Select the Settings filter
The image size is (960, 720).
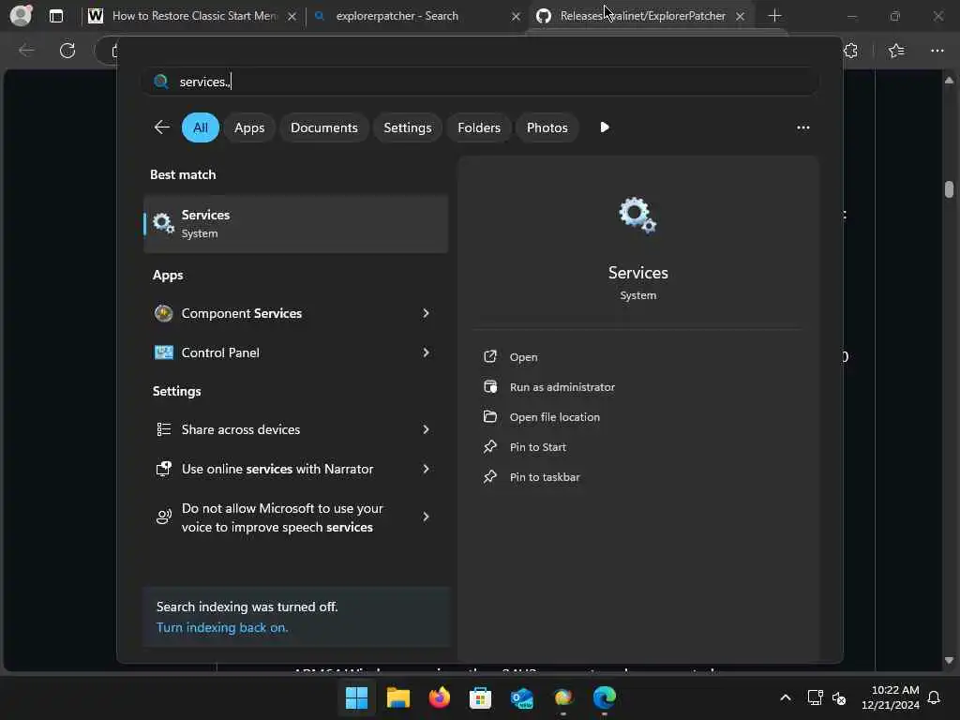tap(407, 127)
